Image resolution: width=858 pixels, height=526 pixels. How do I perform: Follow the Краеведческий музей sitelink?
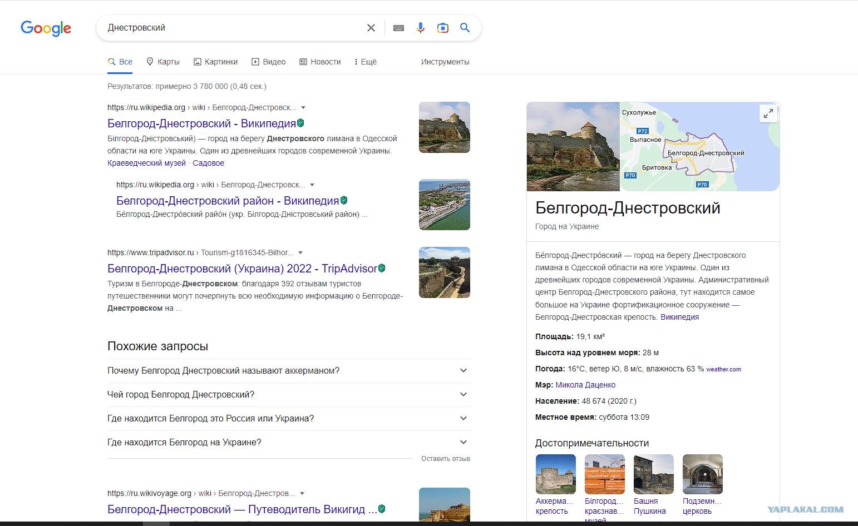point(146,163)
